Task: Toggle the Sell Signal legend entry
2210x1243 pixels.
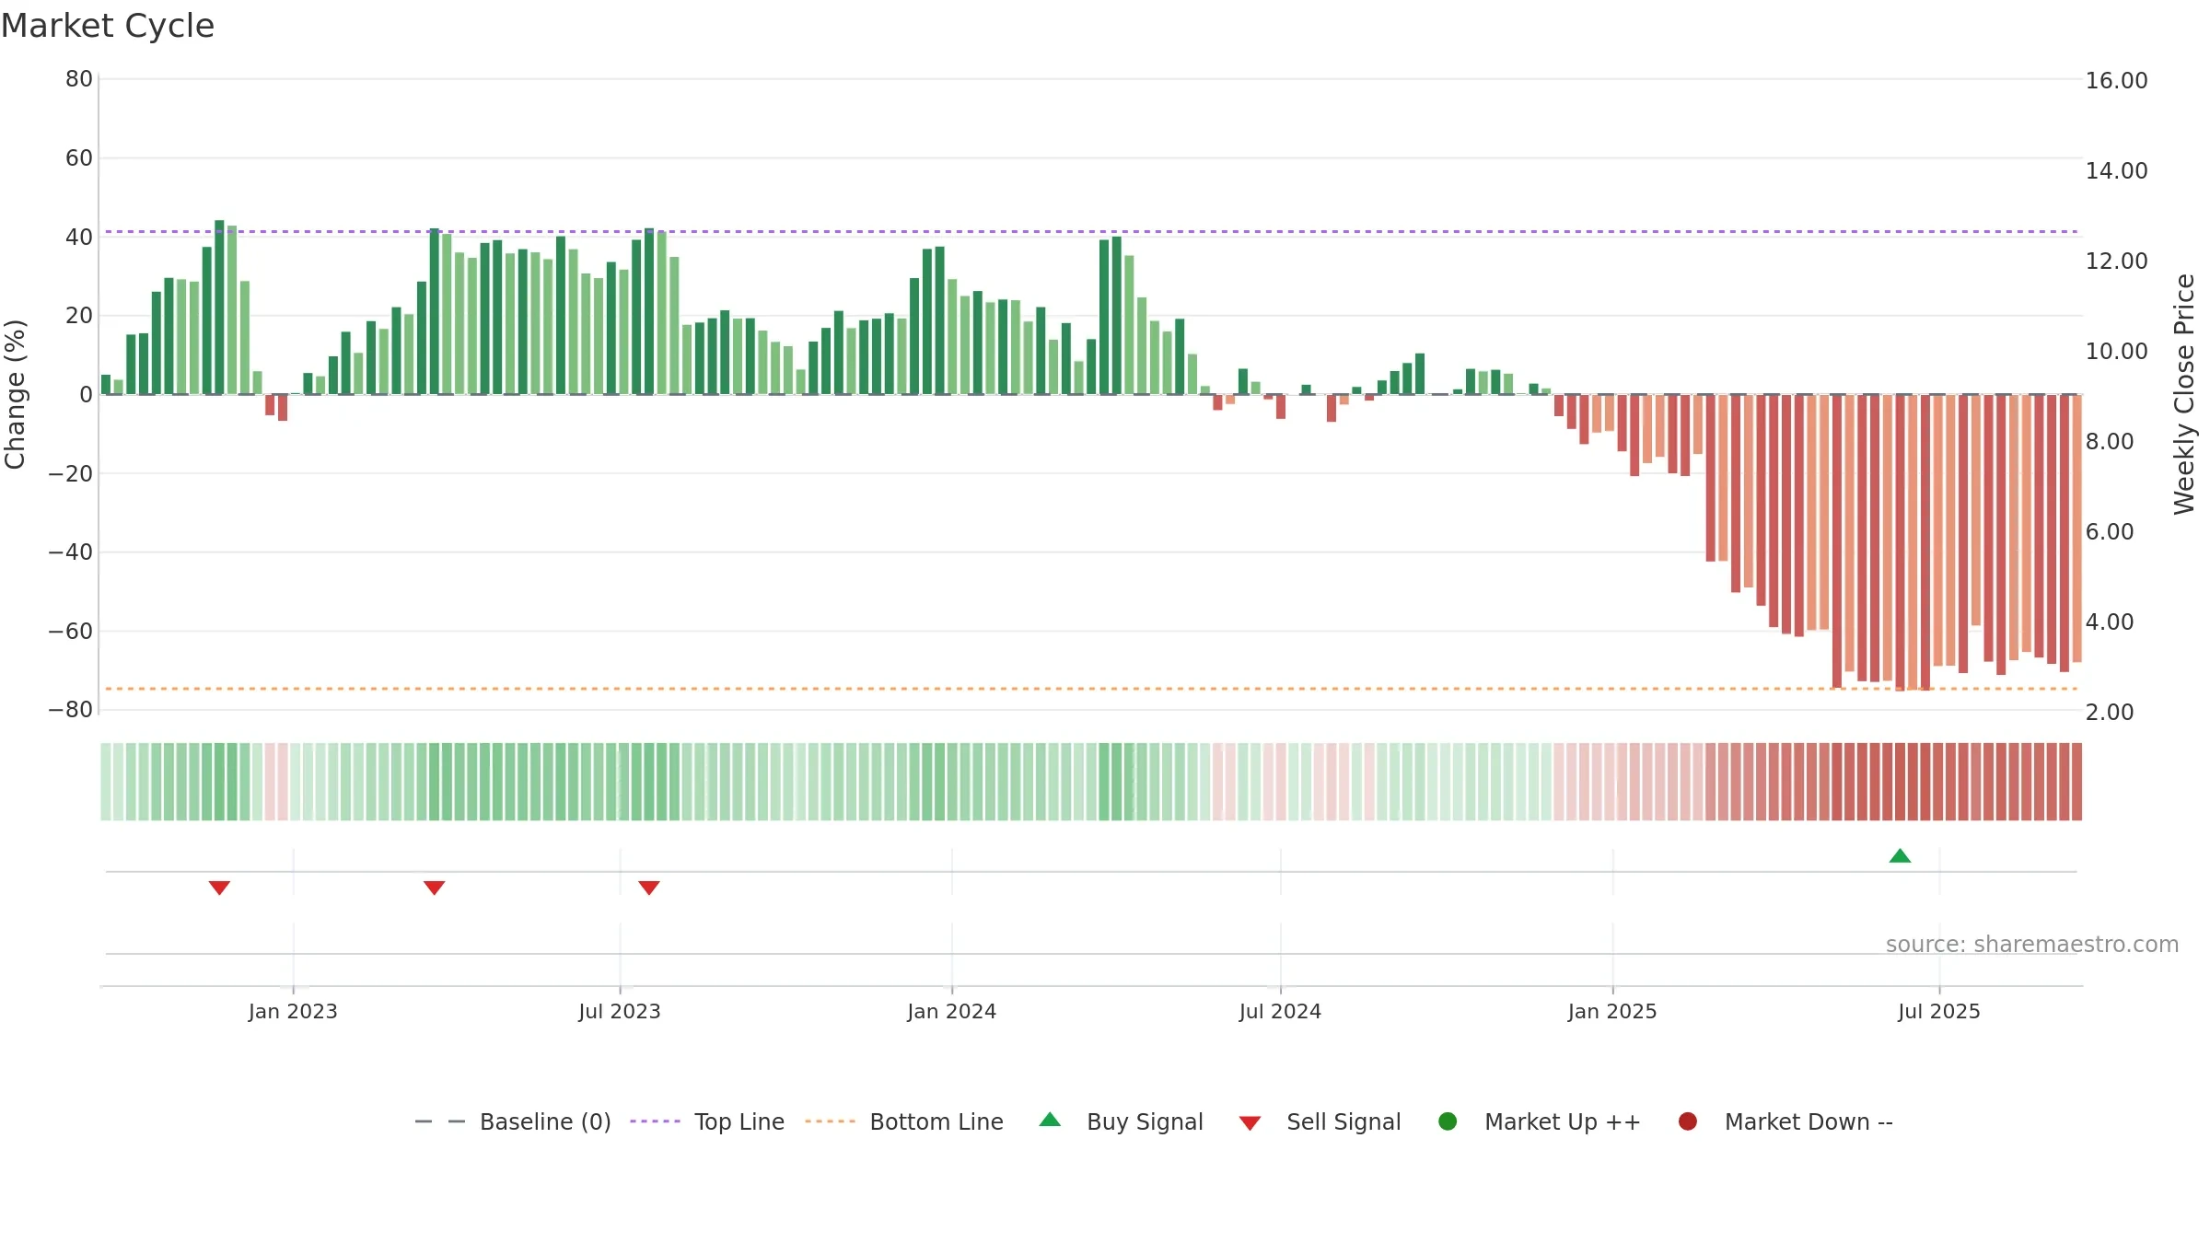Action: click(x=1320, y=1121)
